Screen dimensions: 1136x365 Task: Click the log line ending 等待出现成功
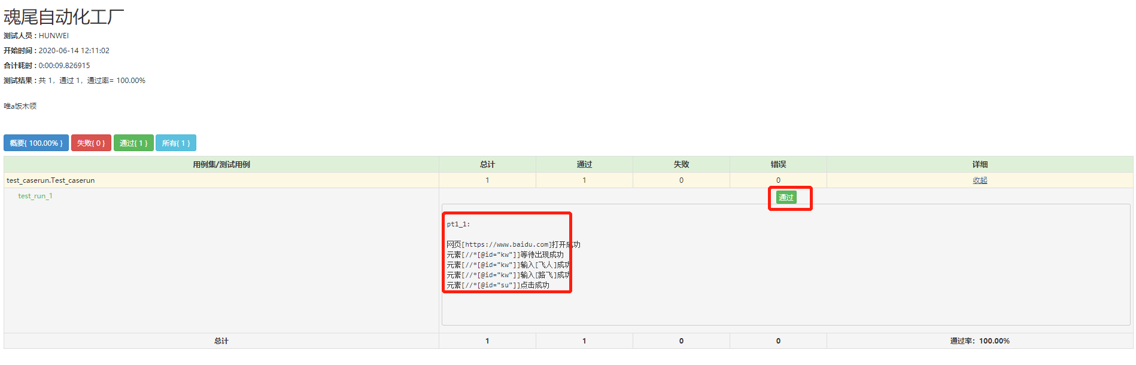point(505,254)
